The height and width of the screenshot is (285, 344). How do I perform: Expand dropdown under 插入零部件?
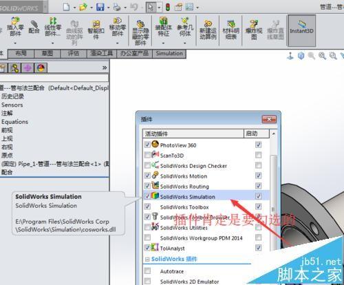pos(15,43)
